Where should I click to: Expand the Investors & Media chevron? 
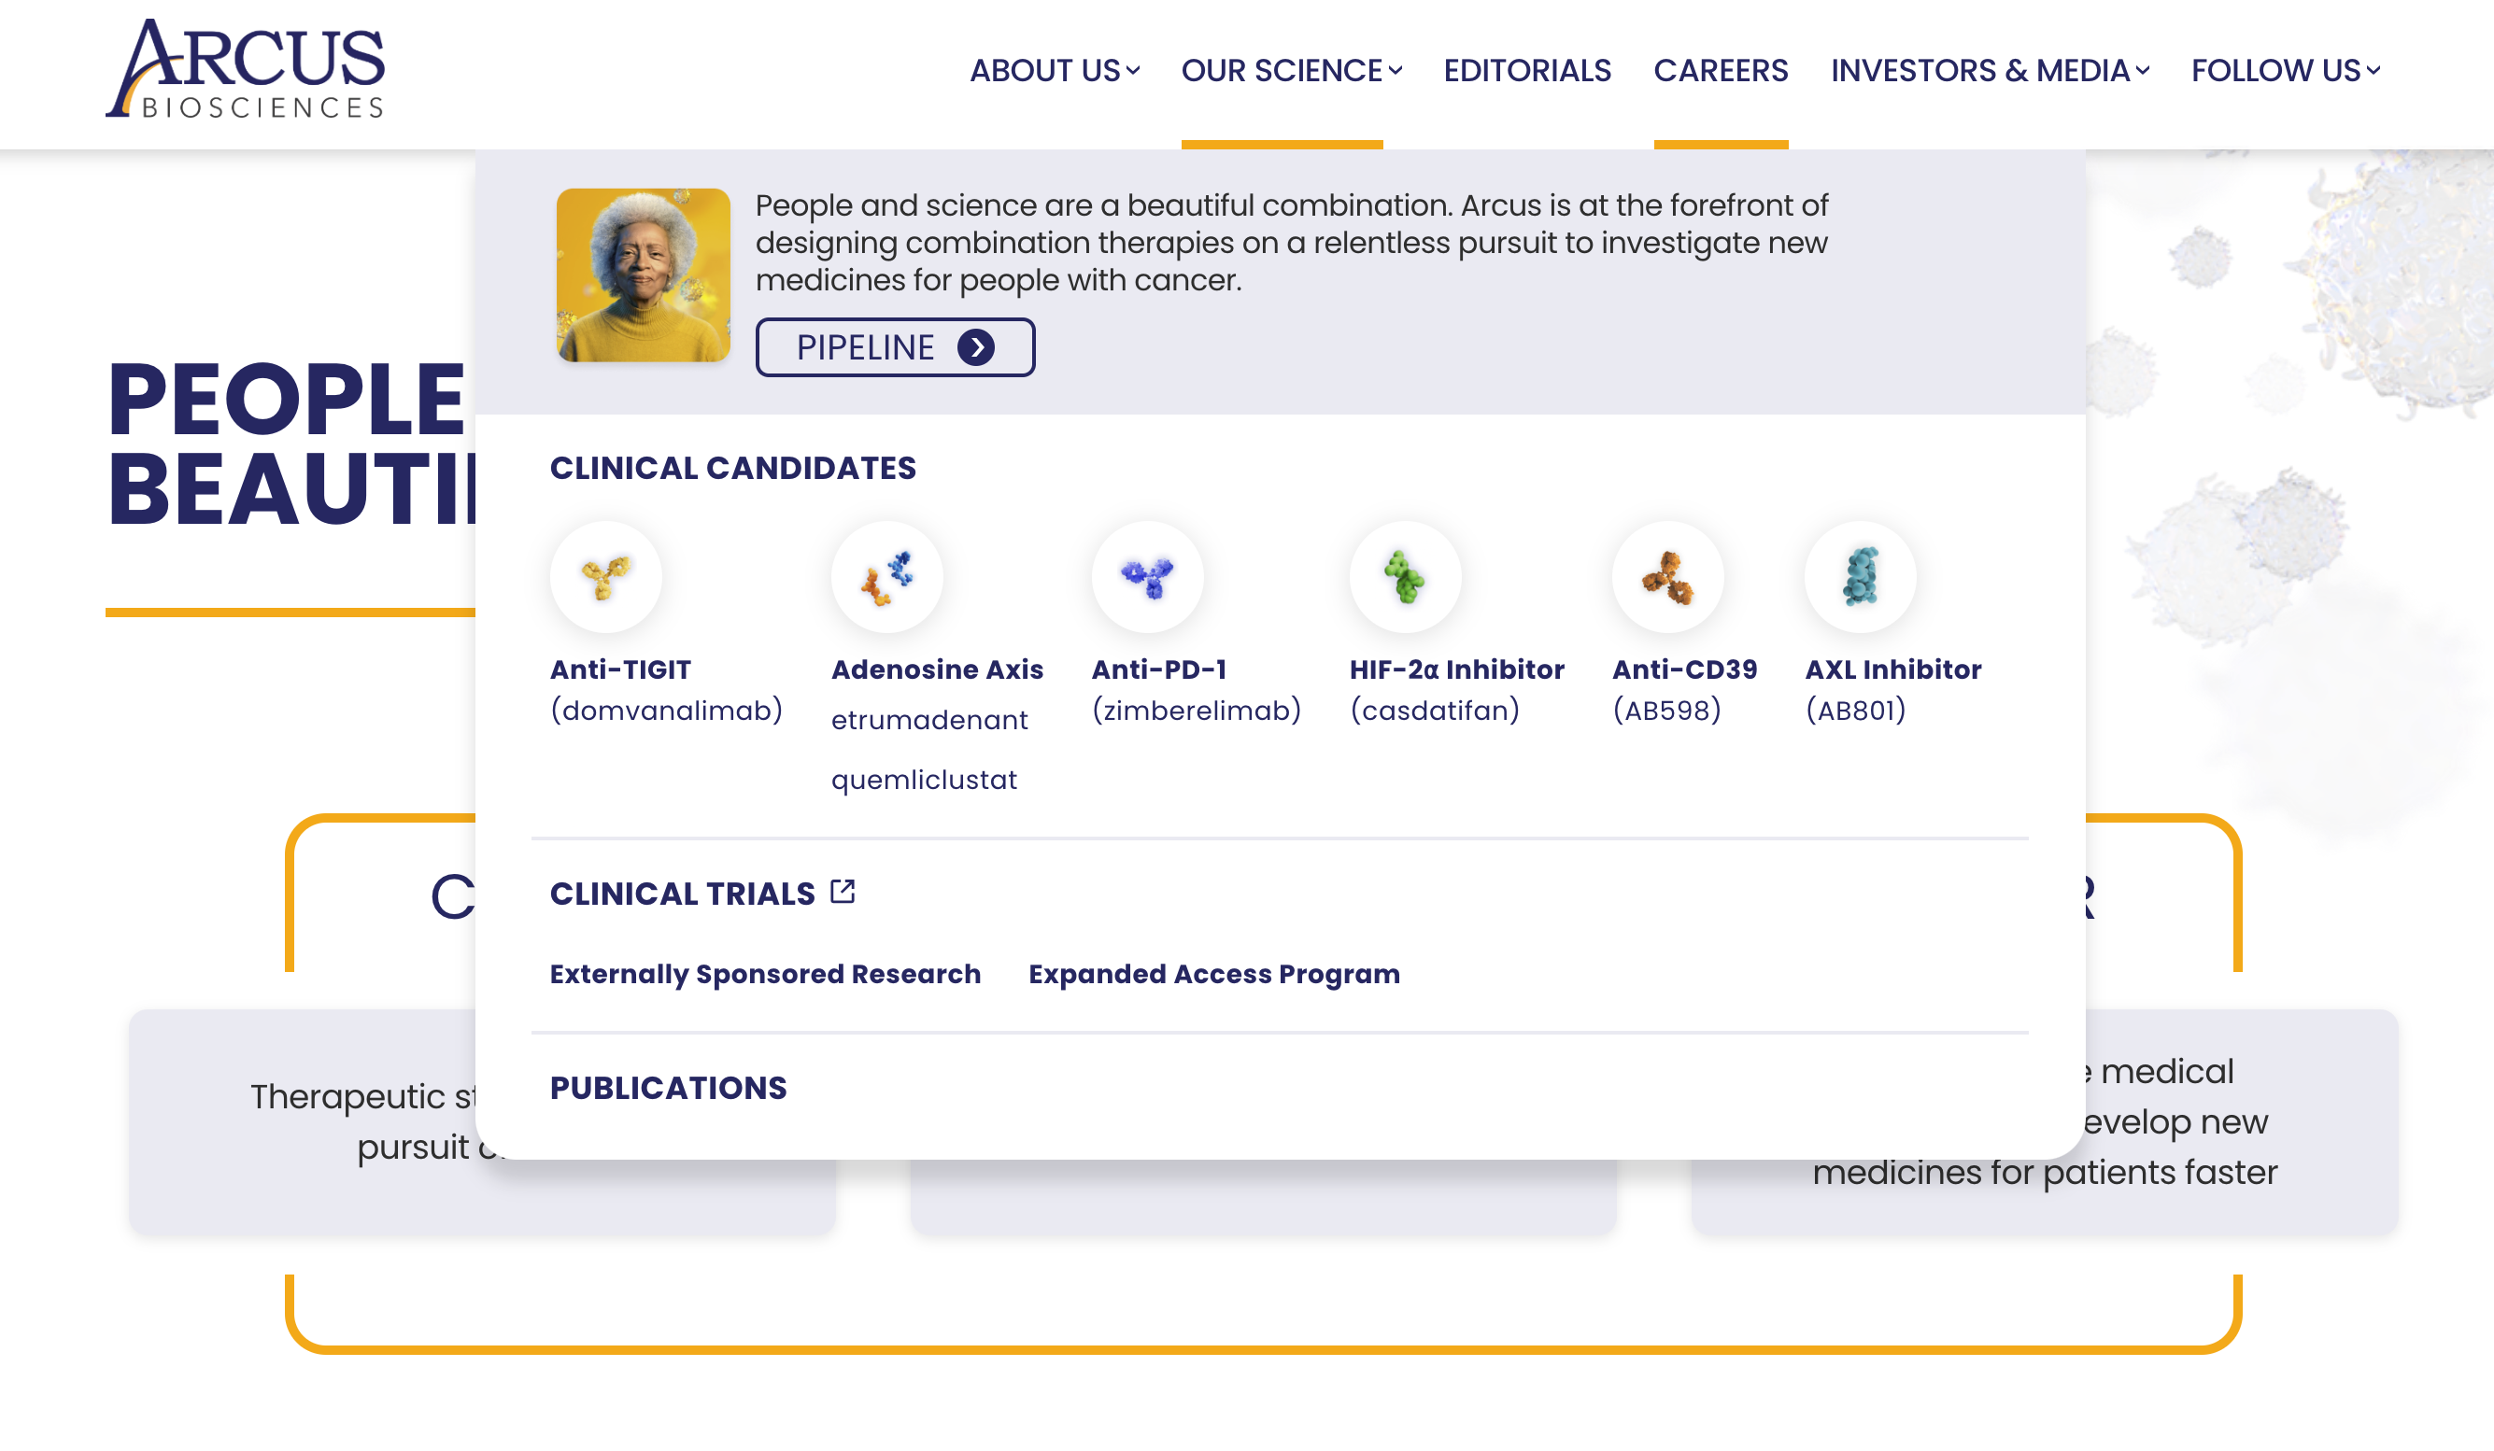[2143, 70]
